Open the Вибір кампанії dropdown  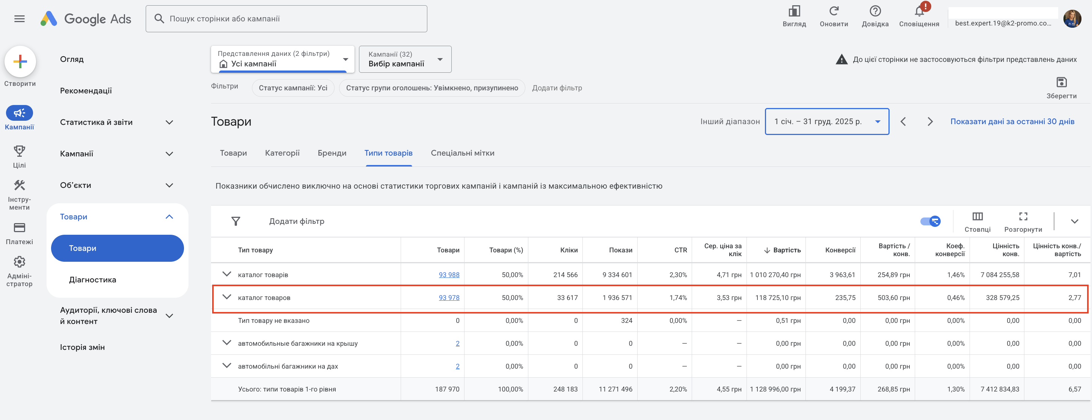(405, 59)
